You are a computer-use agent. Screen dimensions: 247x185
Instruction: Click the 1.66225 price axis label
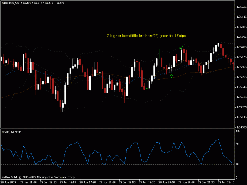pyautogui.click(x=241, y=7)
